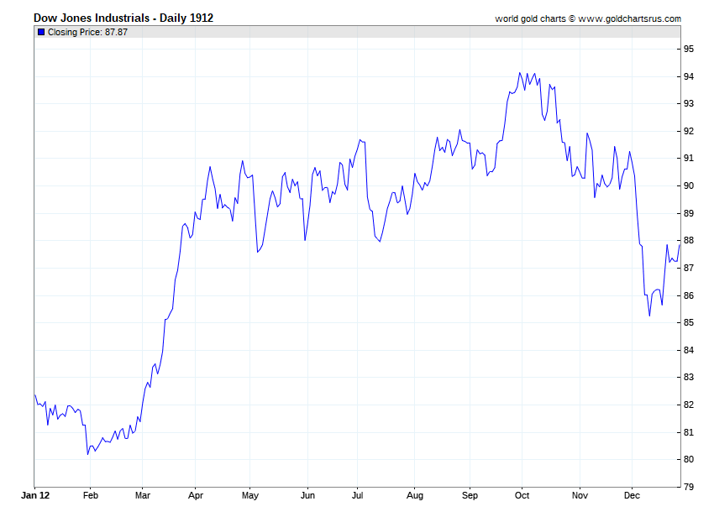Click the 95 value on the y-axis
The width and height of the screenshot is (714, 517).
[688, 50]
